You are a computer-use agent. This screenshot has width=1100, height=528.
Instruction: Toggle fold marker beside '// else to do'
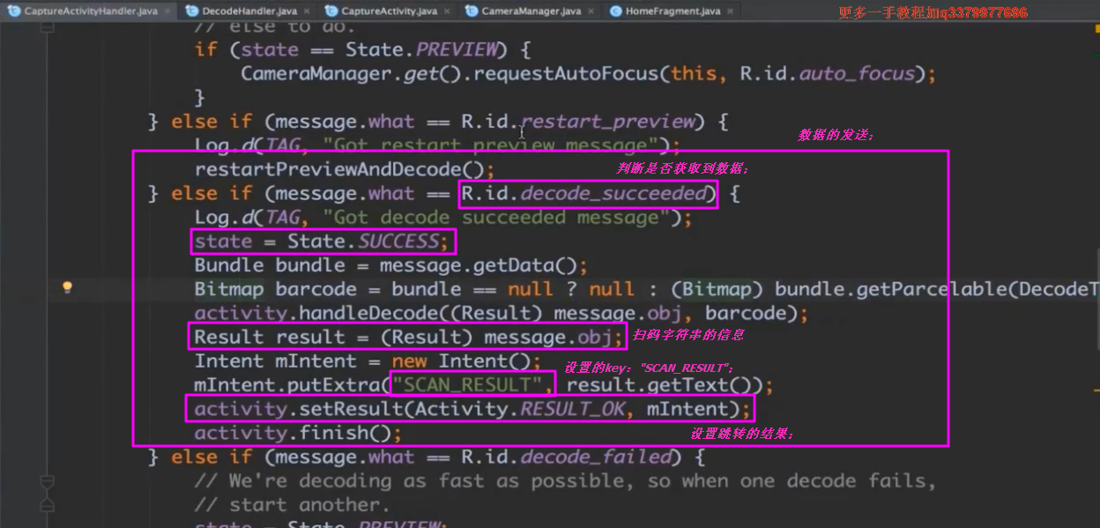(48, 27)
